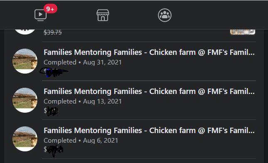Click the redacted amount under Aug 13 entry

tap(51, 111)
